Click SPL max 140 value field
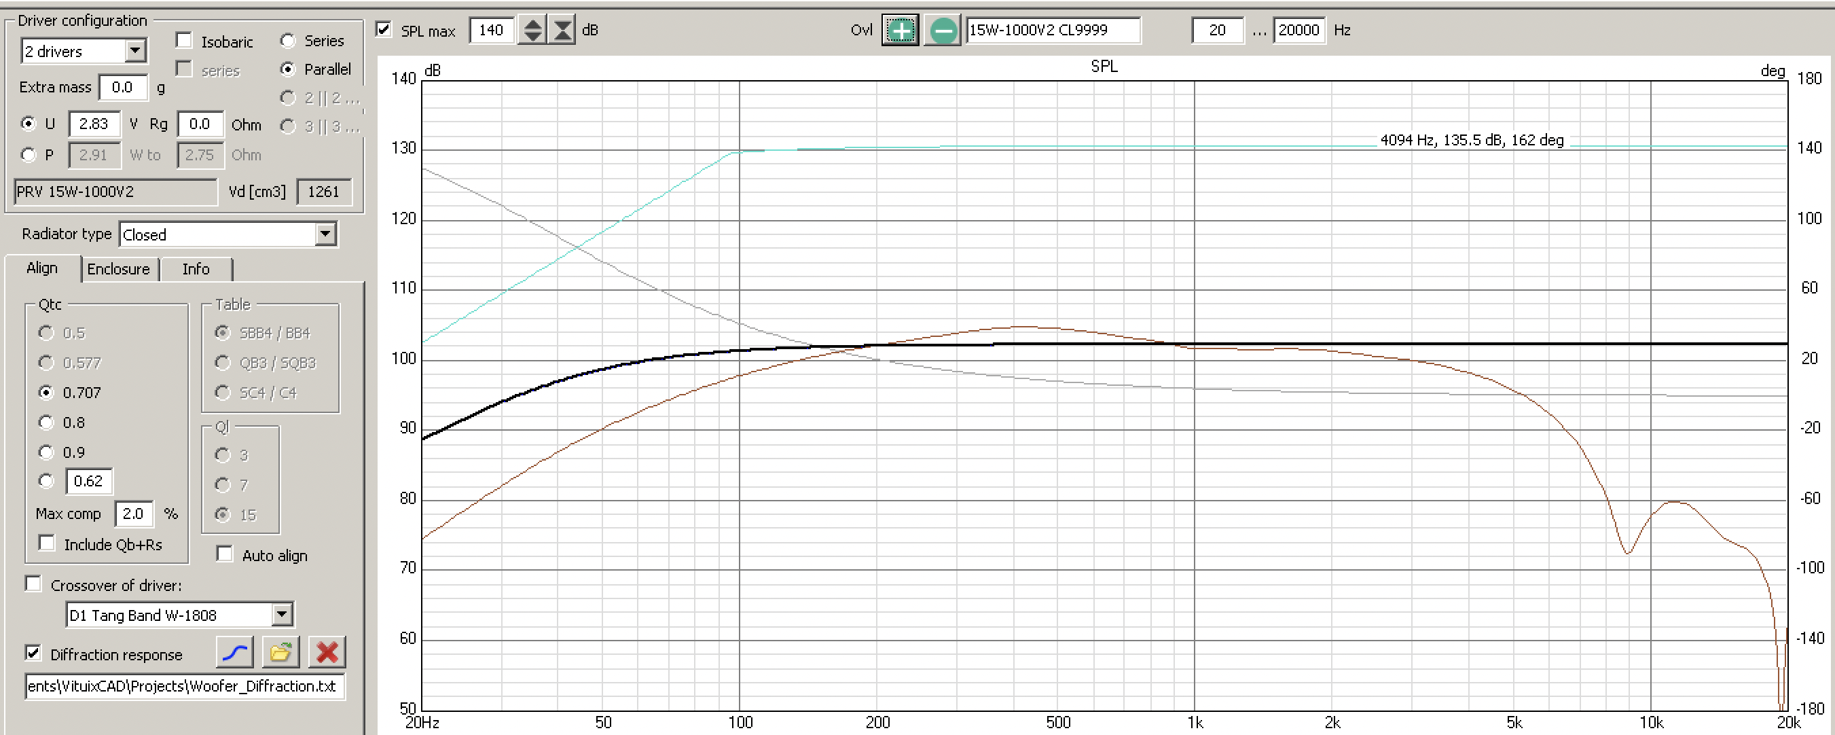This screenshot has width=1835, height=735. 492,31
